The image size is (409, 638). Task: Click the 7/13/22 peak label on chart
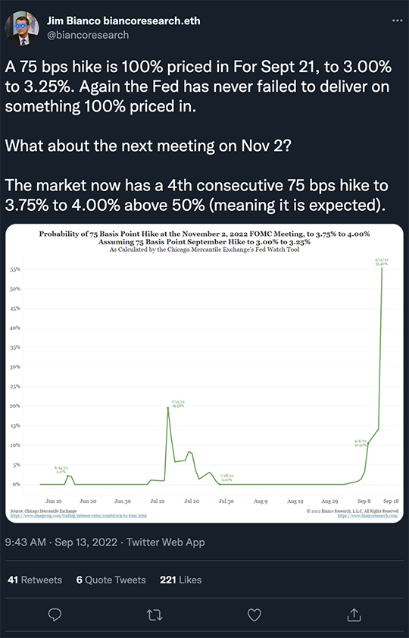(x=177, y=404)
